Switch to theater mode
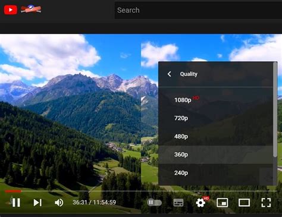Image resolution: width=282 pixels, height=217 pixels. (x=244, y=203)
